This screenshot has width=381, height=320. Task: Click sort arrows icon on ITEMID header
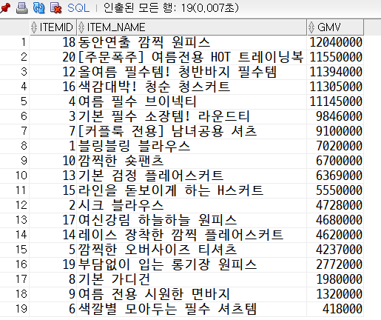pyautogui.click(x=34, y=27)
